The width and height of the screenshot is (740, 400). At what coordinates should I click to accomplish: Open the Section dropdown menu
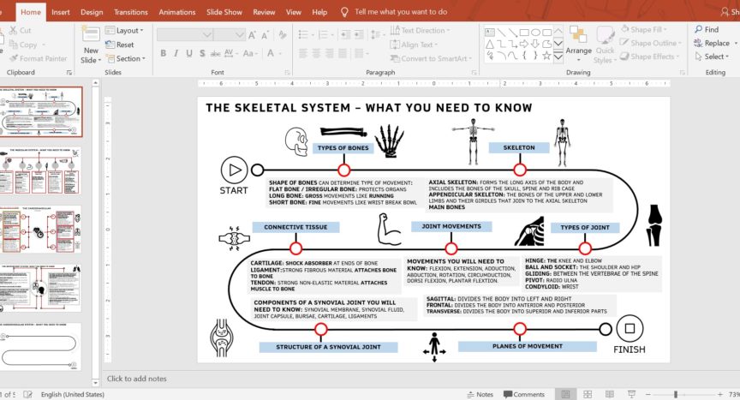pos(125,58)
